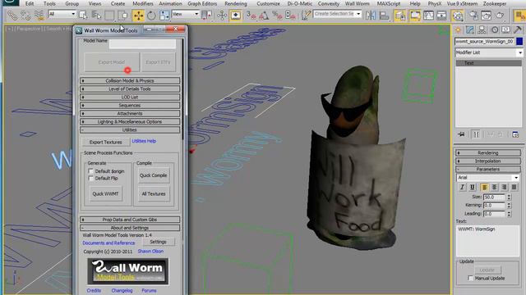
Task: Click the Render Production teapot icon
Action: click(x=500, y=16)
